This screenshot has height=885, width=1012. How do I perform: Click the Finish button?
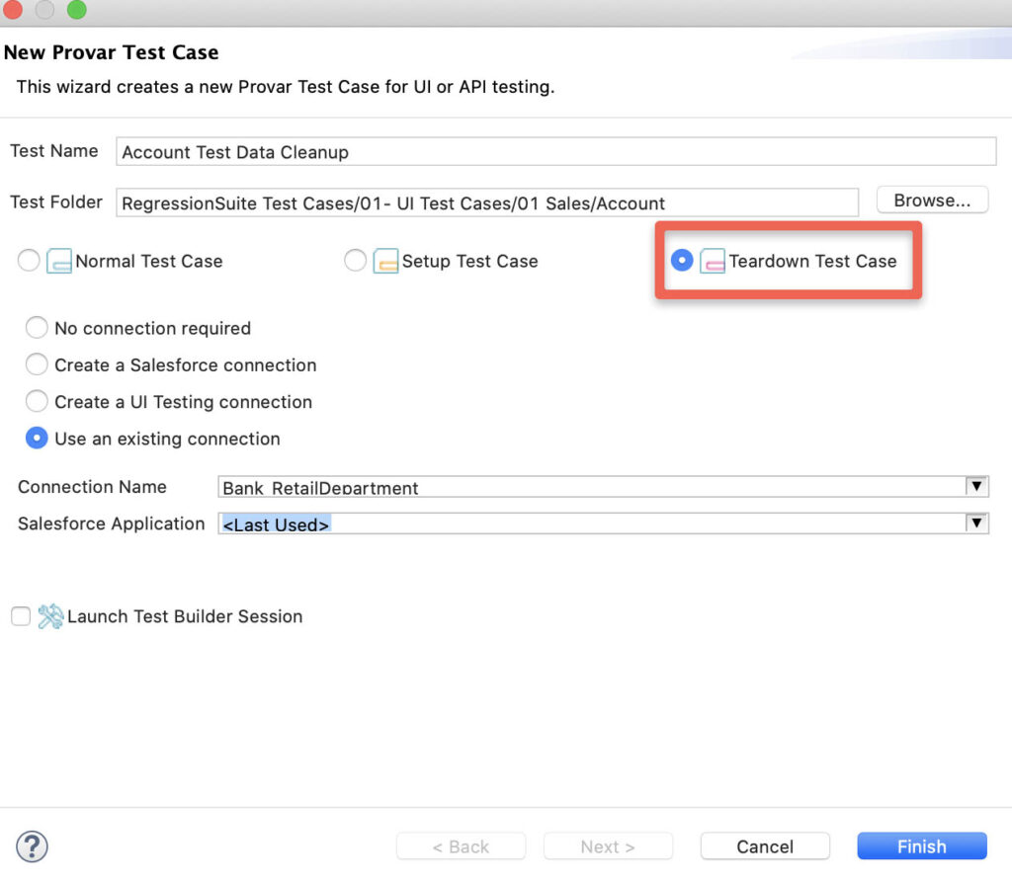point(922,846)
